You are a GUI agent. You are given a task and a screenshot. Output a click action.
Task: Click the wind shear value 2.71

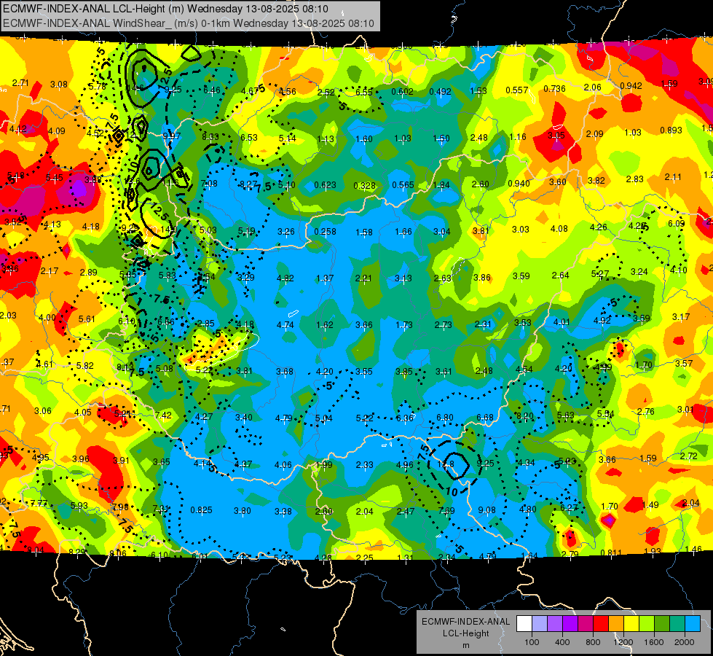[20, 83]
